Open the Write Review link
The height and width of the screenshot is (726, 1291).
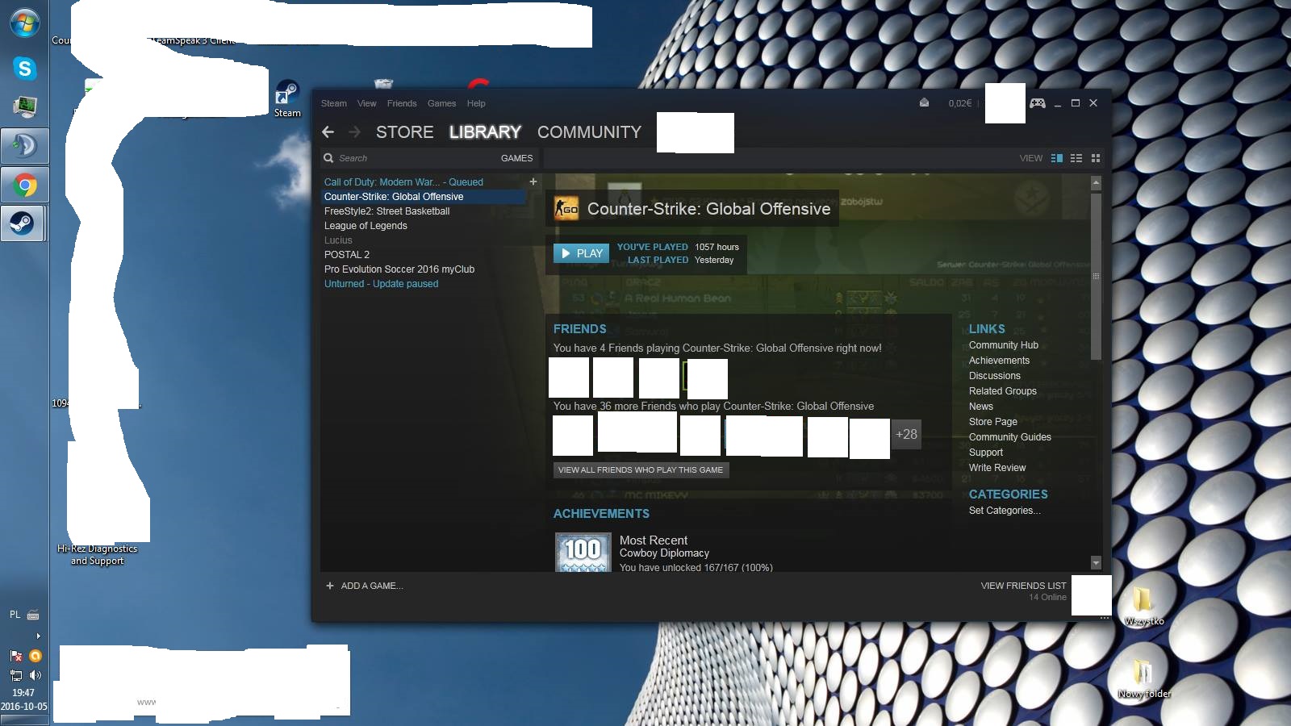click(x=997, y=468)
